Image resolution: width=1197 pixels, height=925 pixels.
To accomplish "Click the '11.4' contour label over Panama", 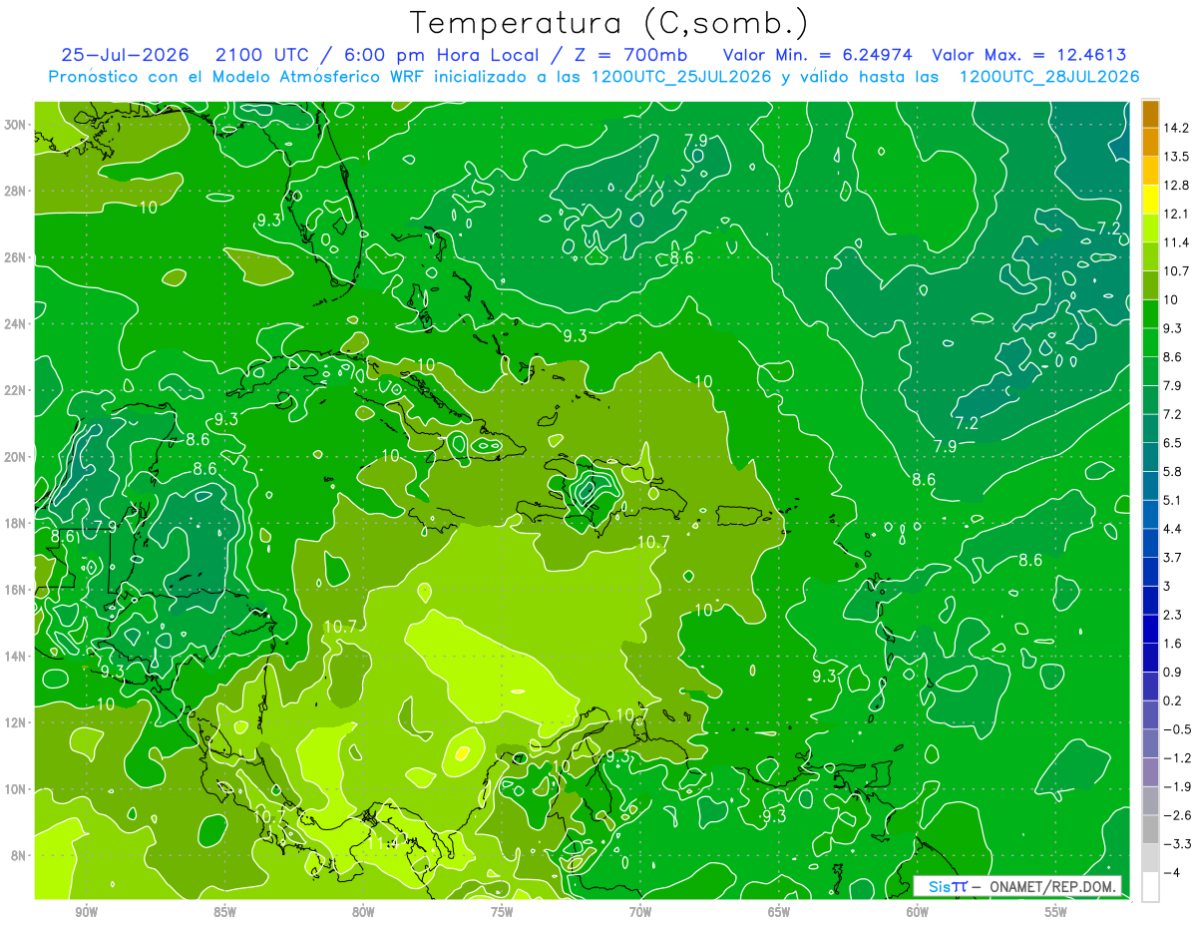I will coord(384,842).
